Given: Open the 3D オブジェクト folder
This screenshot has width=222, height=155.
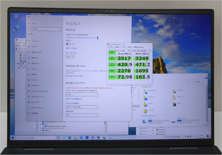Looking at the screenshot, I should (145, 92).
